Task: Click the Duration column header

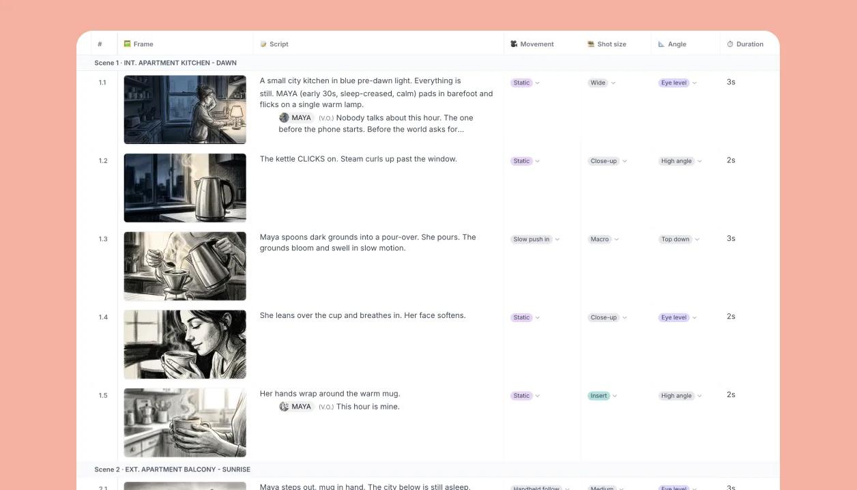Action: 749,44
